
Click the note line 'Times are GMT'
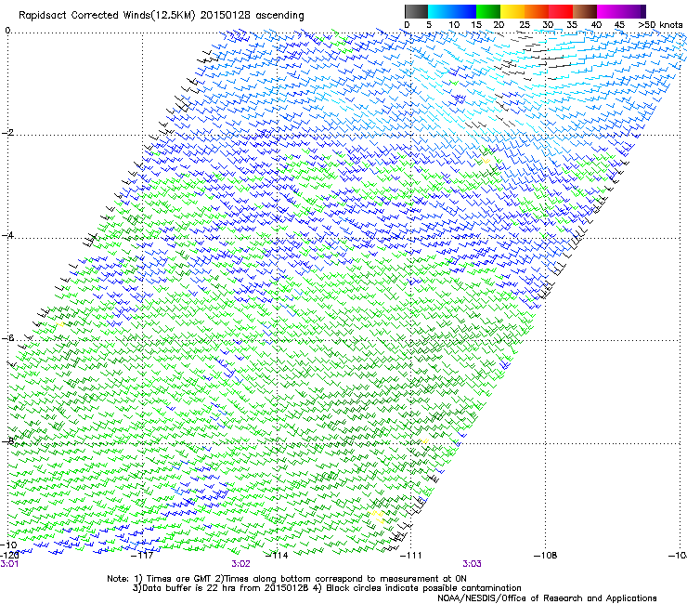click(x=179, y=579)
